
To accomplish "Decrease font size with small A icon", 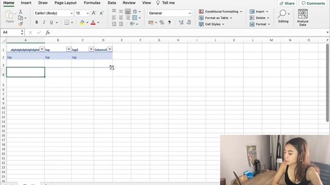I will (102, 13).
